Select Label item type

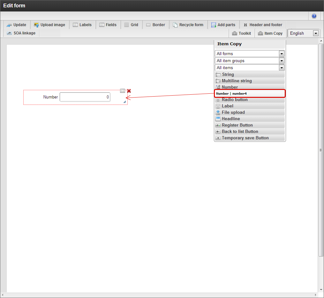click(x=250, y=106)
